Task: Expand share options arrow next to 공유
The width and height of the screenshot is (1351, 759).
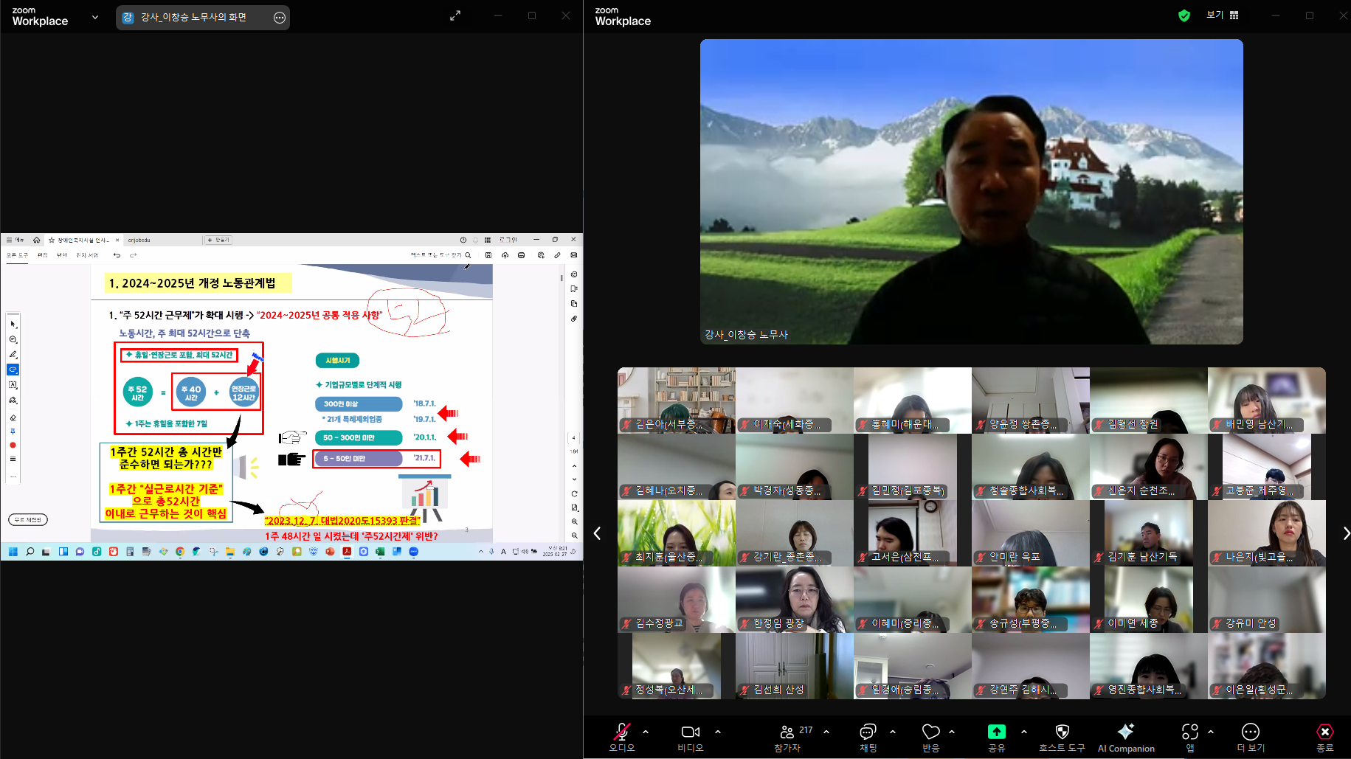Action: pos(1024,732)
